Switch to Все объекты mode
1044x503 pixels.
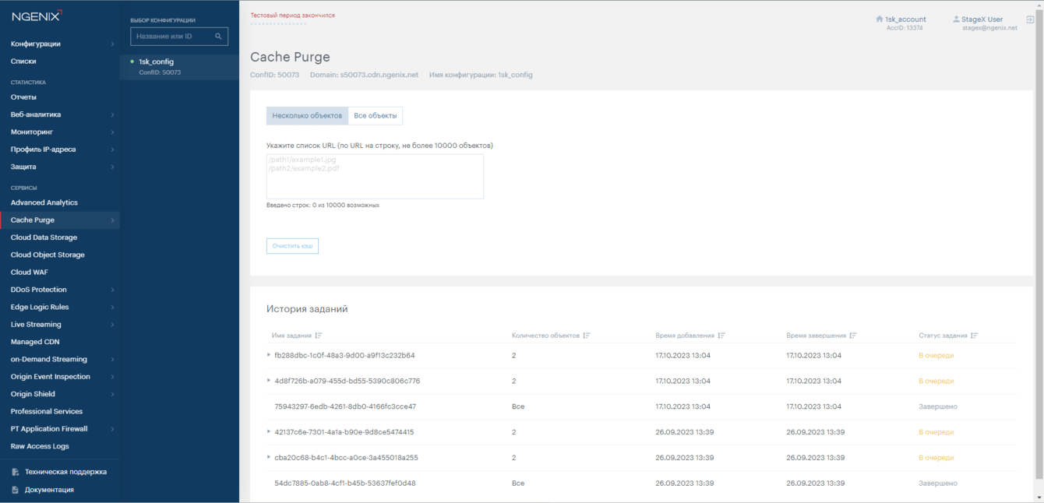(x=376, y=116)
